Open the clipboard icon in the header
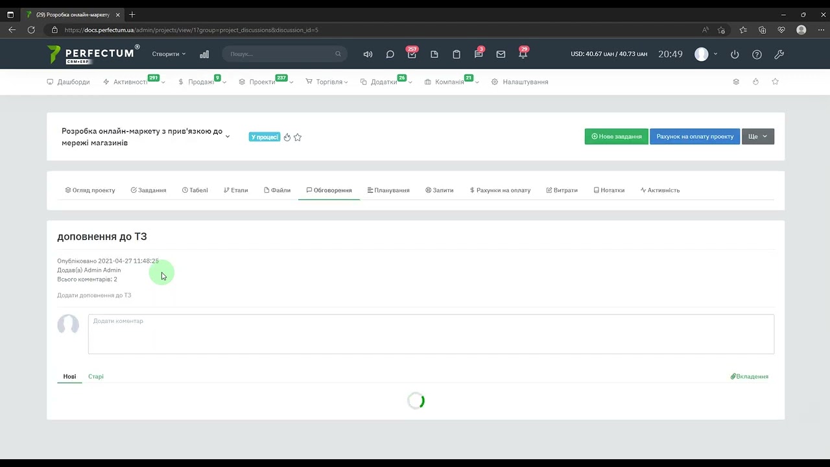The height and width of the screenshot is (467, 830). point(456,54)
